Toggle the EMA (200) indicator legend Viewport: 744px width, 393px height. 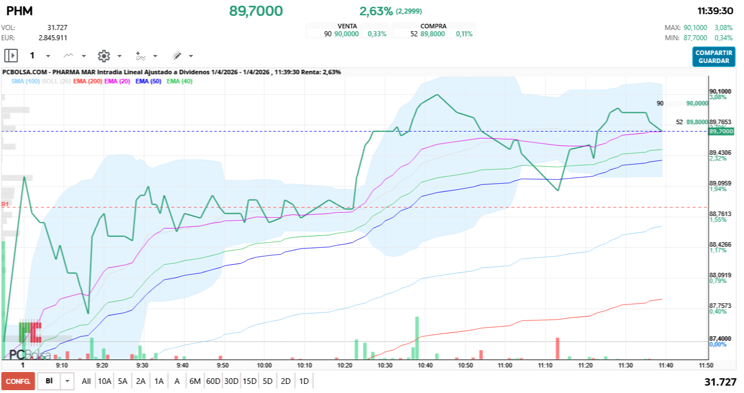[x=87, y=82]
